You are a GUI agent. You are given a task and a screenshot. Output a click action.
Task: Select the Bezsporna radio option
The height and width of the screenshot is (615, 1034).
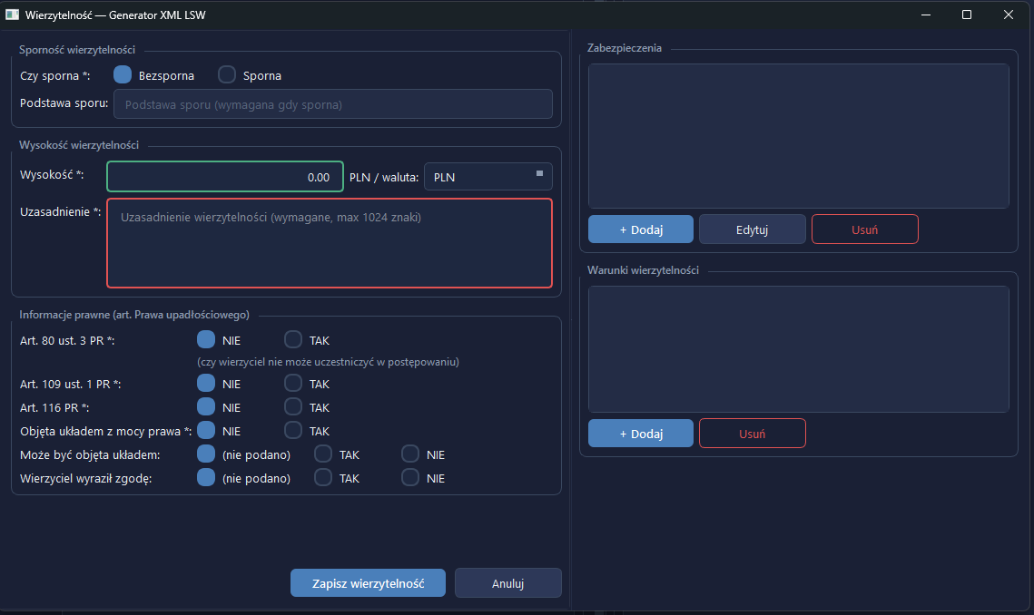coord(123,75)
